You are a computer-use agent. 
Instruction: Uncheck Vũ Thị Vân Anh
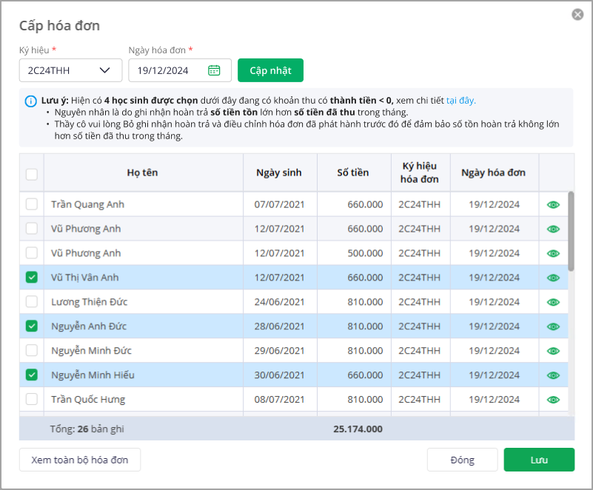click(32, 278)
